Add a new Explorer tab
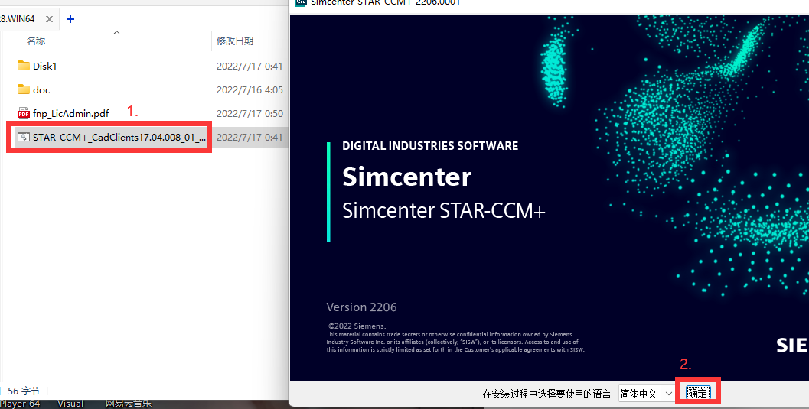This screenshot has width=809, height=409. (x=70, y=19)
